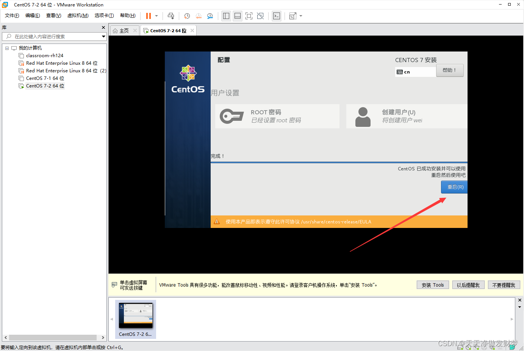Open the power options dropdown beside pause

pos(156,16)
